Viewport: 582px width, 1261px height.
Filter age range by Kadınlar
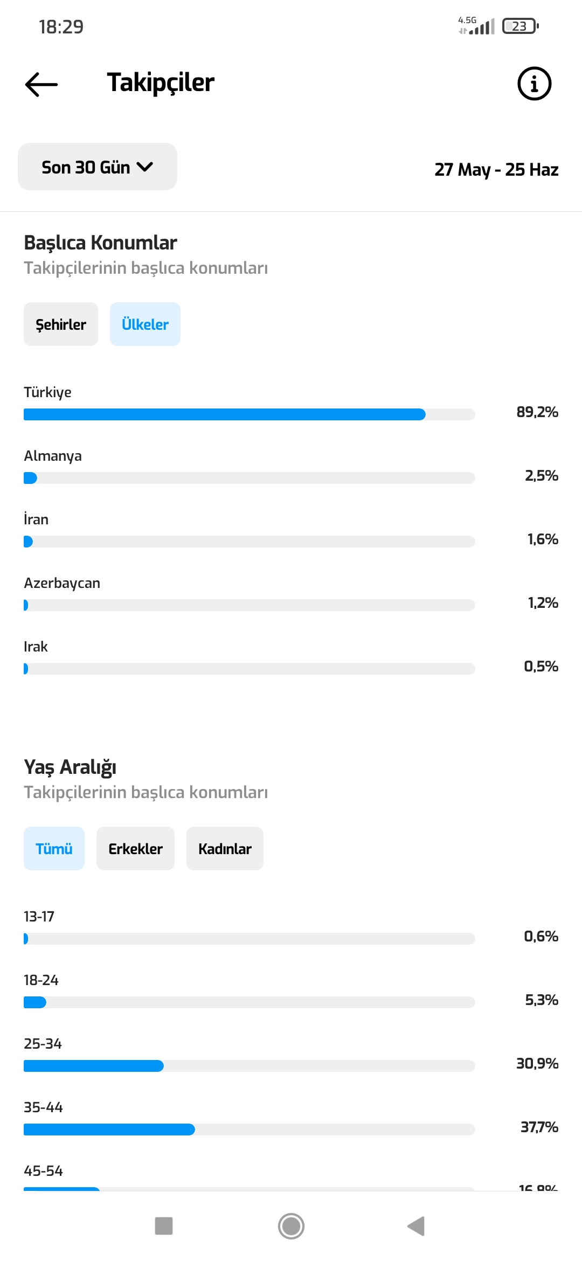click(225, 849)
